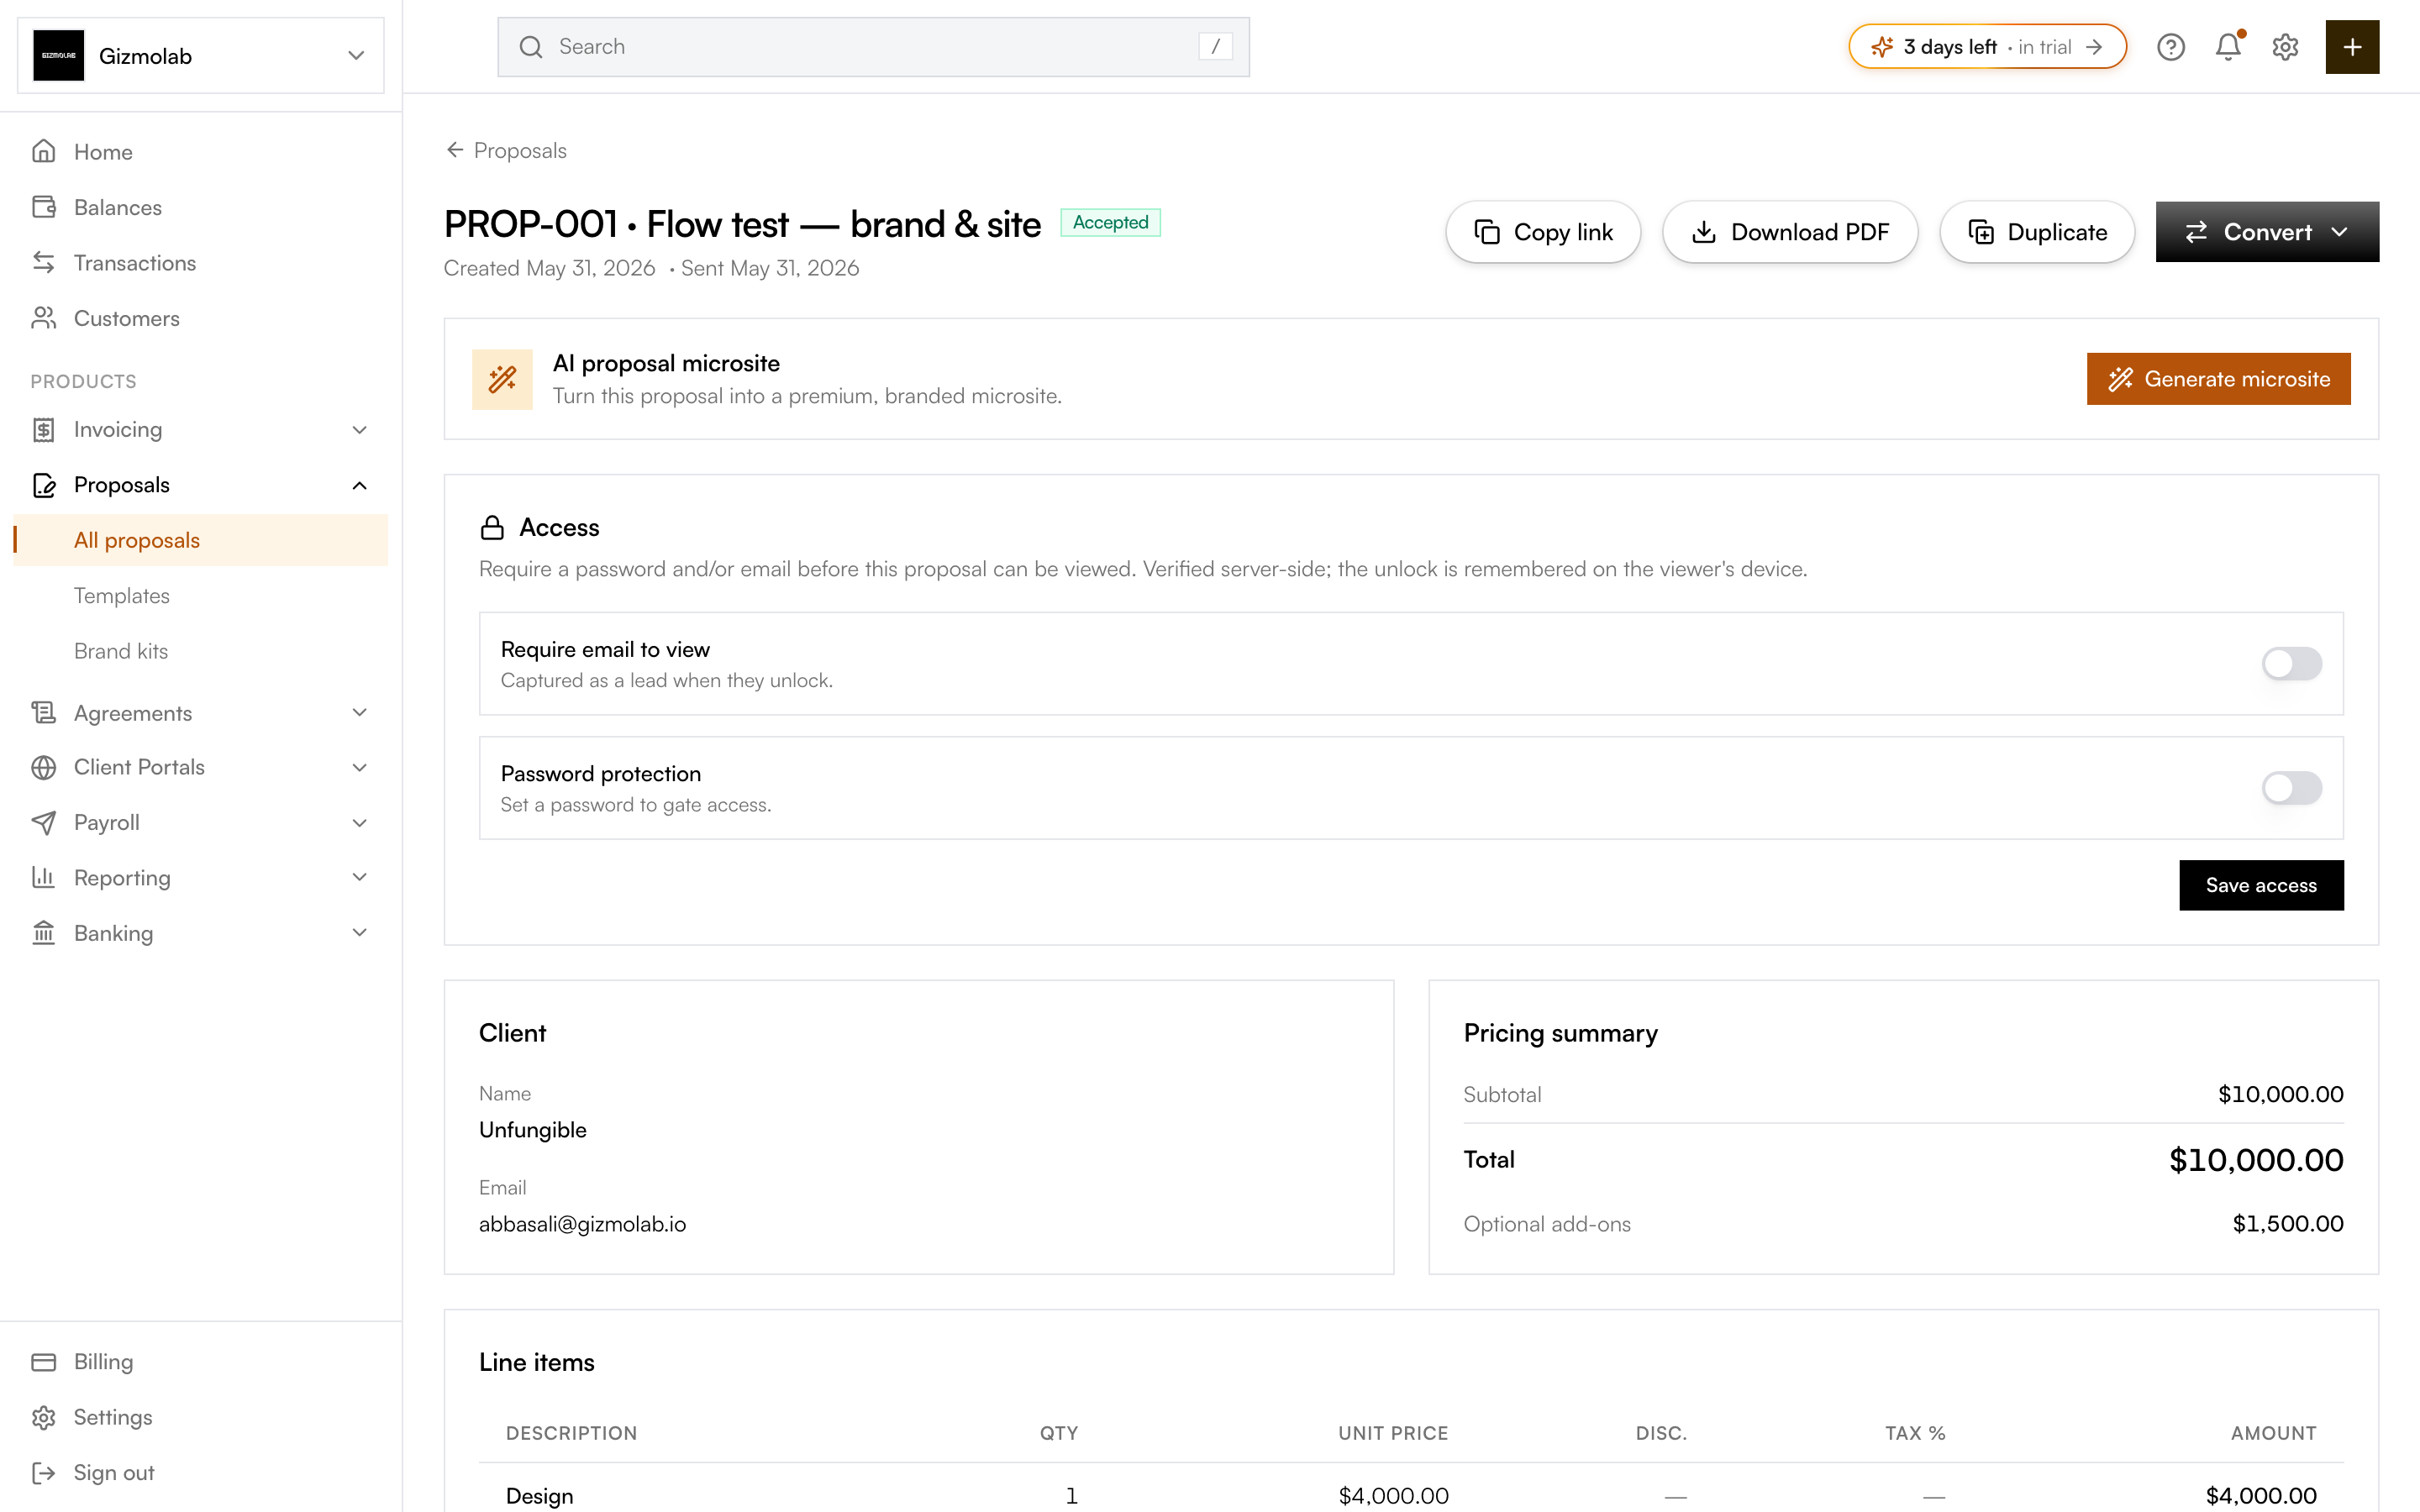2420x1512 pixels.
Task: Click the Agreements scroll icon
Action: point(44,712)
